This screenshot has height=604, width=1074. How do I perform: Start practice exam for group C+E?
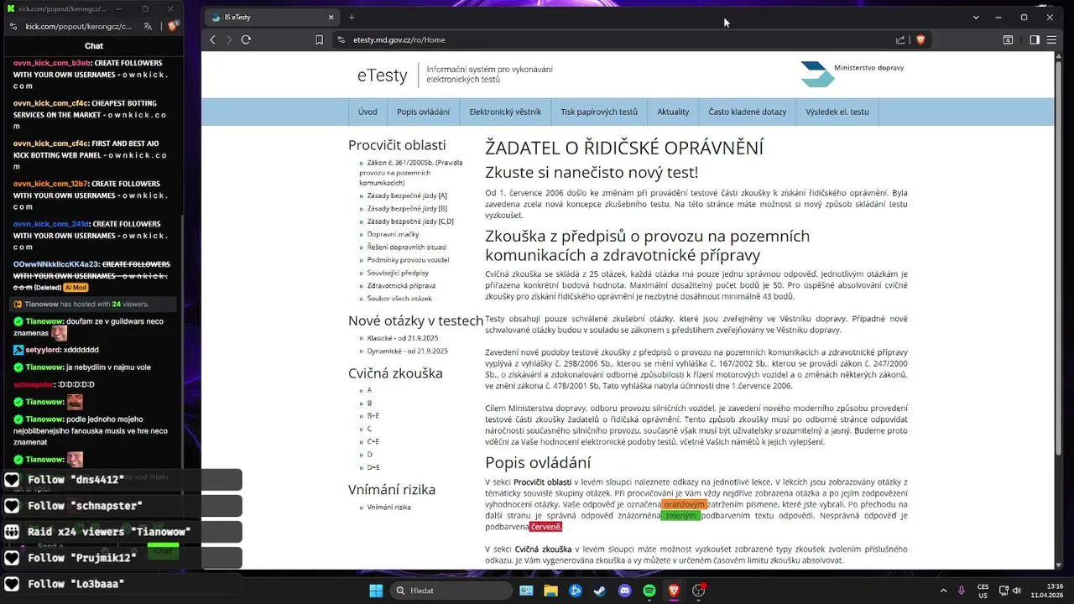pyautogui.click(x=373, y=441)
